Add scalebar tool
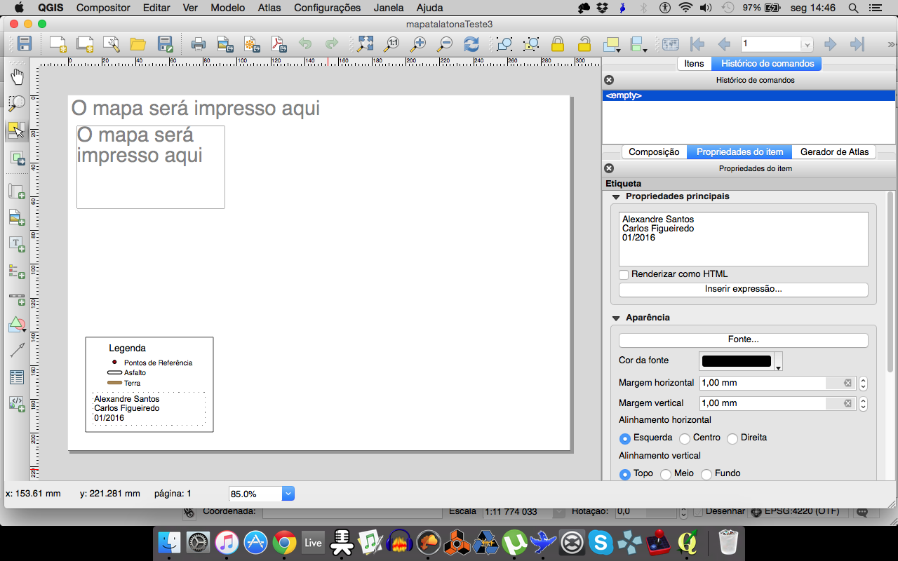Screen dimensions: 898x561 coord(17,298)
